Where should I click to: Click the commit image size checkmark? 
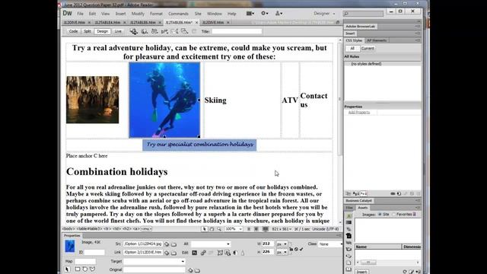point(301,249)
